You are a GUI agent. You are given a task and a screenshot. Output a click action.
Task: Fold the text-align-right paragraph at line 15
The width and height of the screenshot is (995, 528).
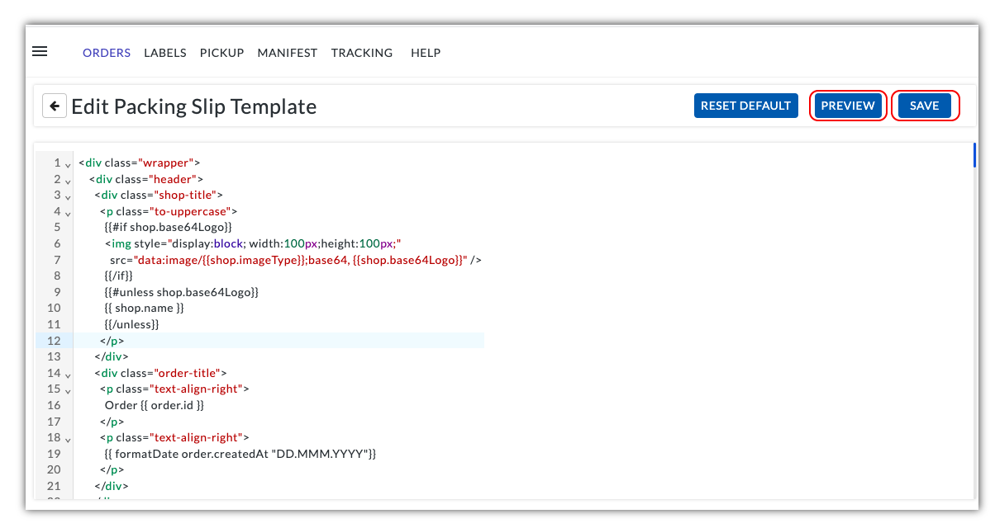point(68,390)
